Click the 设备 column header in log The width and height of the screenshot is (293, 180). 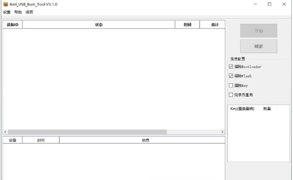coord(12,140)
